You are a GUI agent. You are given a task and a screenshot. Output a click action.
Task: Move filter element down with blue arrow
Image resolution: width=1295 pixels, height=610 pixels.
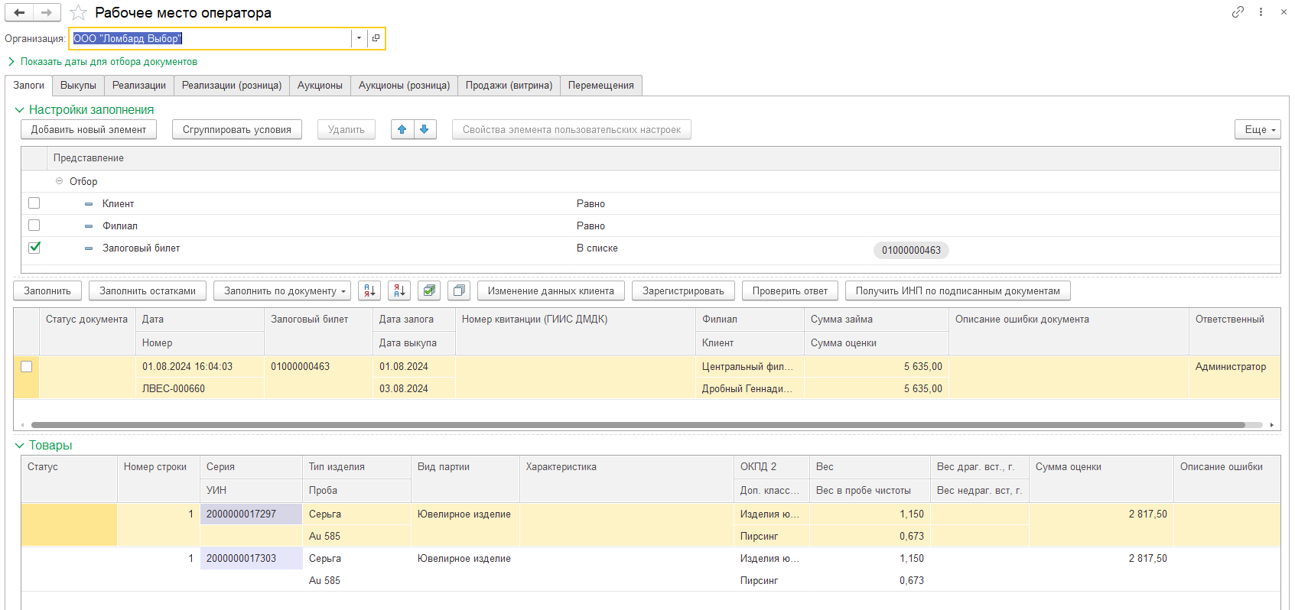pyautogui.click(x=425, y=129)
